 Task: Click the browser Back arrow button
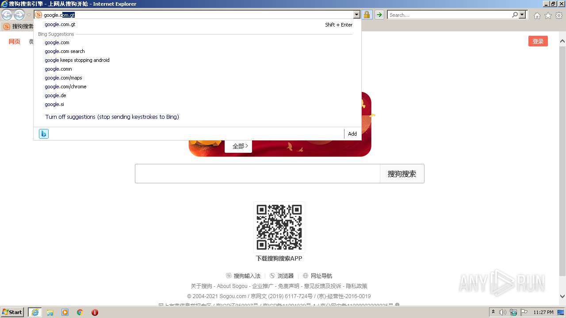click(x=7, y=15)
